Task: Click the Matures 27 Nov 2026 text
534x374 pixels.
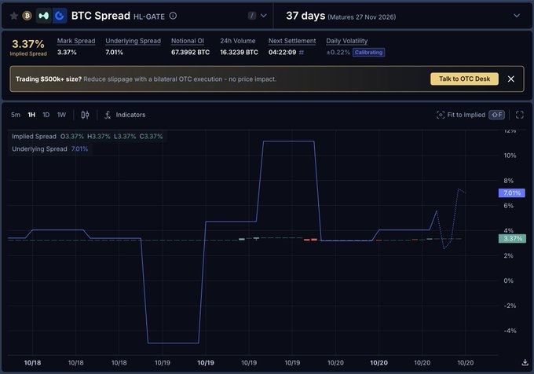Action: (362, 17)
